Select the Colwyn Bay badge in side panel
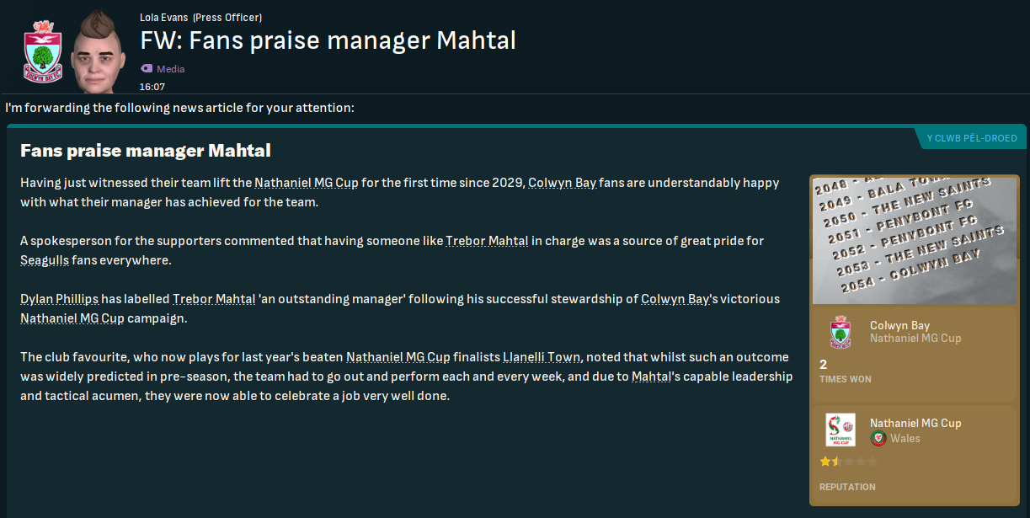 point(840,332)
